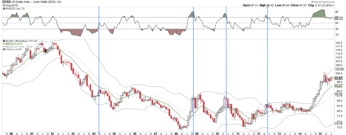Image resolution: width=346 pixels, height=135 pixels.
Task: Click the 03 year label on time axis
Action: [x=73, y=133]
